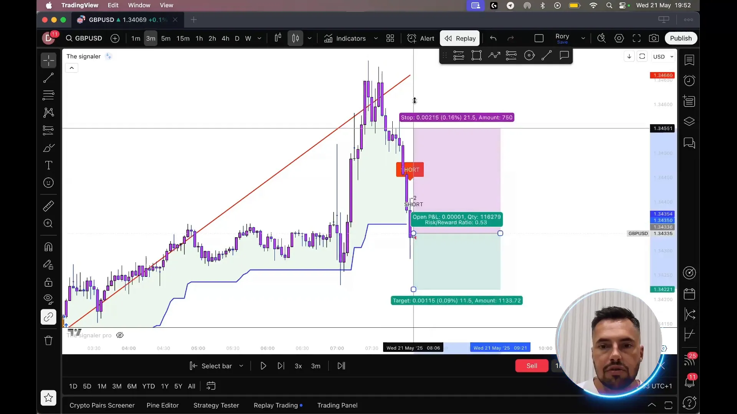
Task: Expand the chart type dropdown arrow
Action: 309,38
